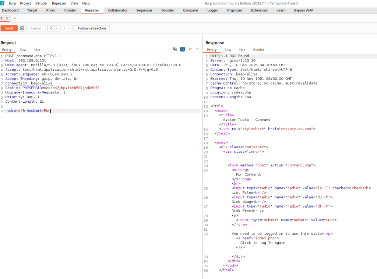Viewport: 377px width, 279px height.
Task: Click the request body line radio=df&-hsubmit=Run
Action: [28, 111]
